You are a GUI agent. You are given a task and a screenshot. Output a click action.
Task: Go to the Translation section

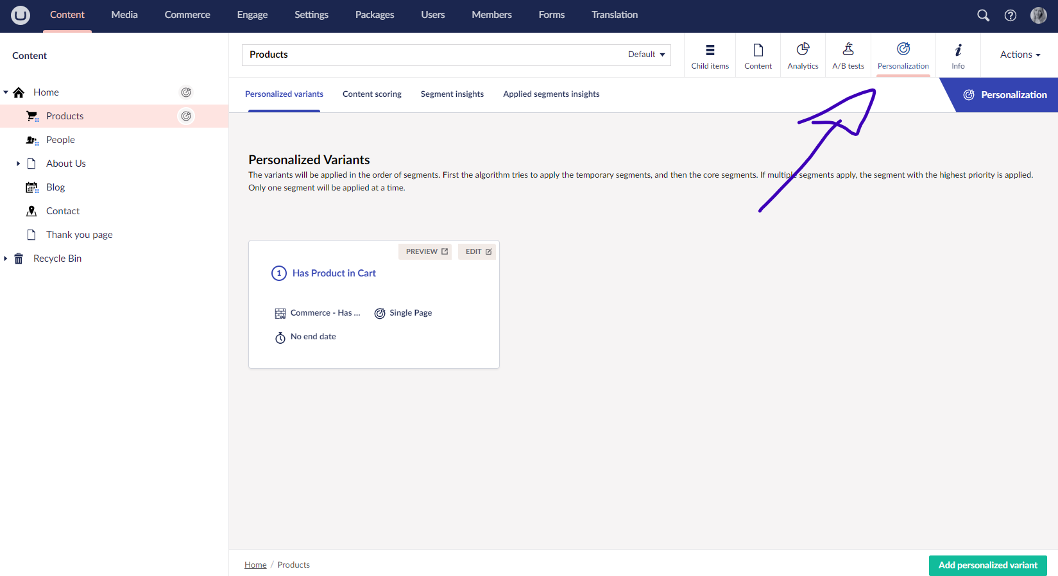pyautogui.click(x=615, y=15)
